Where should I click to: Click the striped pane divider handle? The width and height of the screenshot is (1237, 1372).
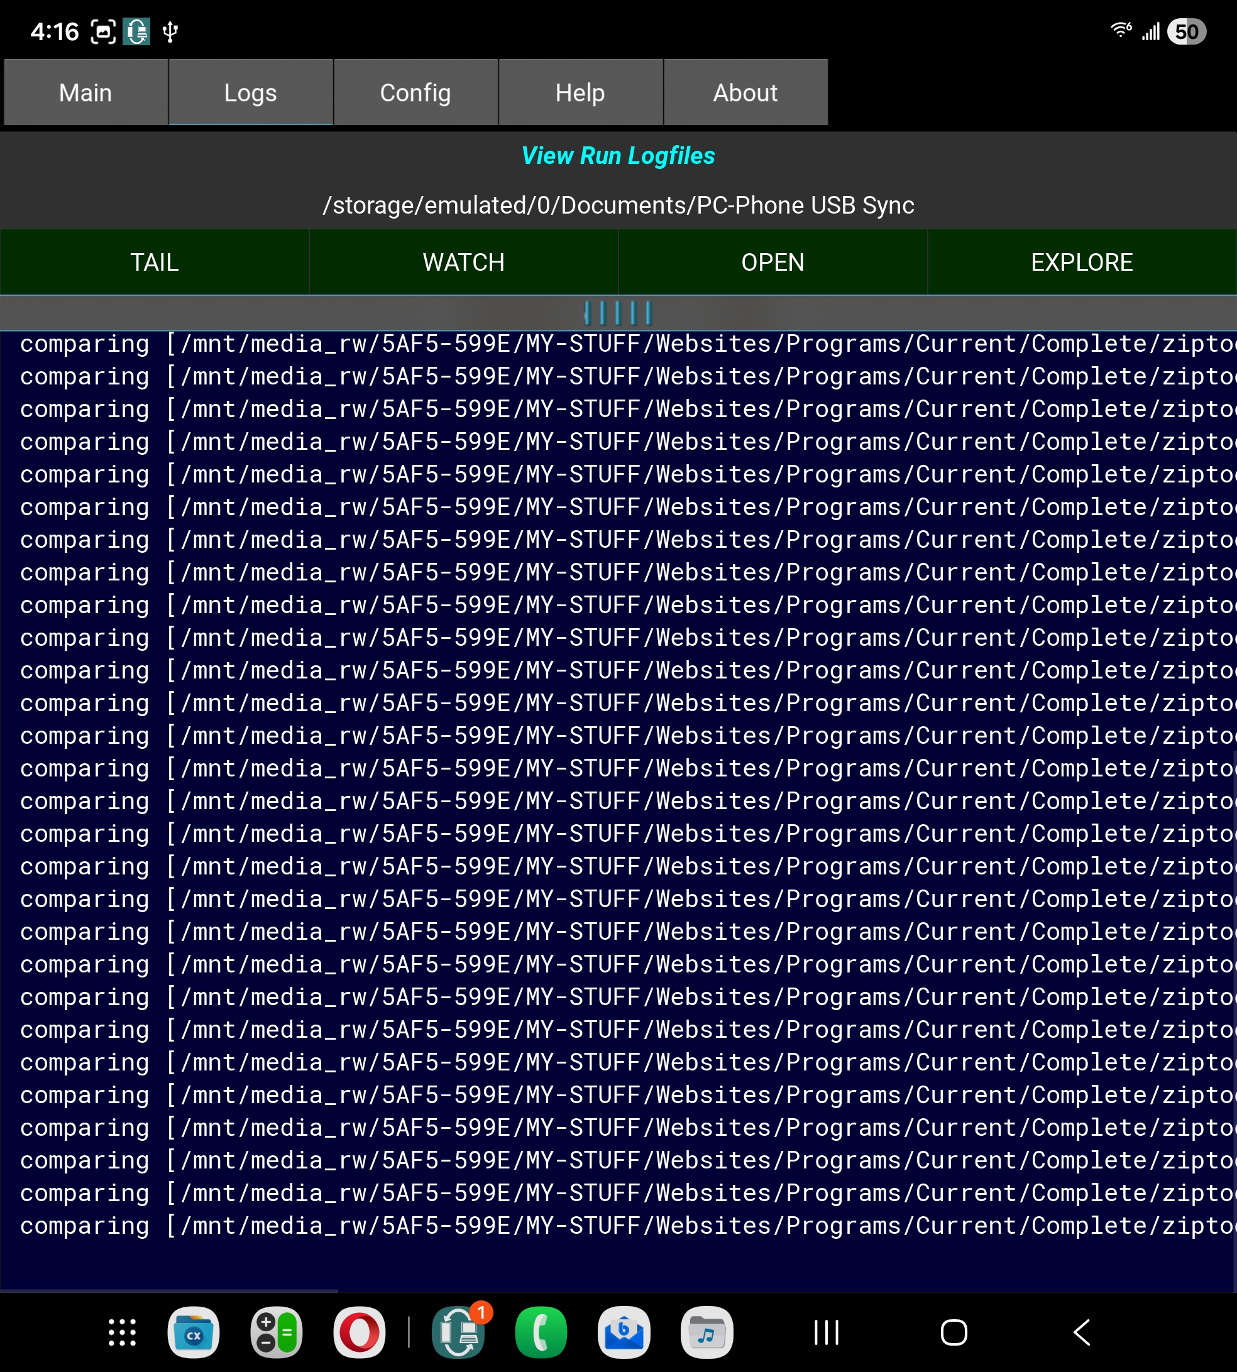618,313
